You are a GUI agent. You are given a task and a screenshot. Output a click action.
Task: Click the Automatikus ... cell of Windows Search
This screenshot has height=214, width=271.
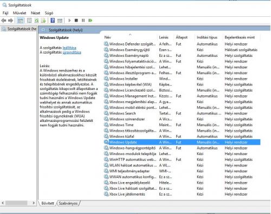pos(209,113)
